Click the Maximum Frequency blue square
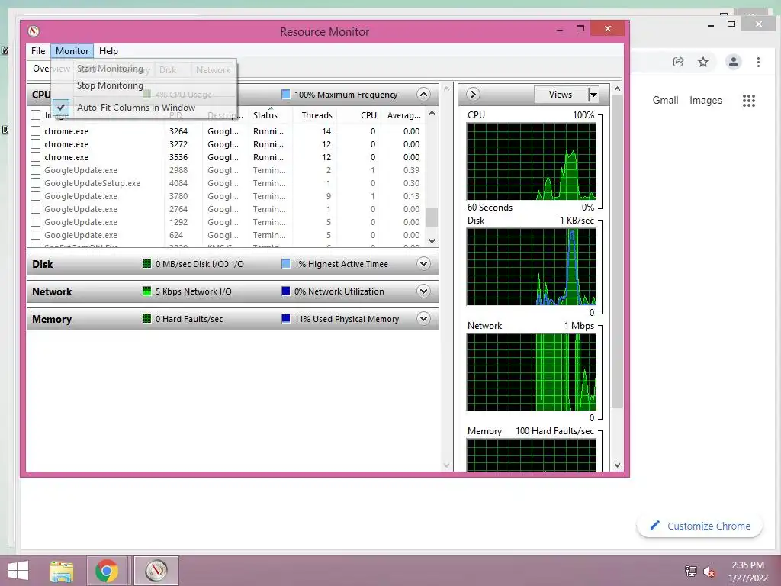 pyautogui.click(x=285, y=94)
